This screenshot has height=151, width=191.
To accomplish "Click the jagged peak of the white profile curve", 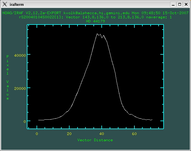I will tap(100, 35).
